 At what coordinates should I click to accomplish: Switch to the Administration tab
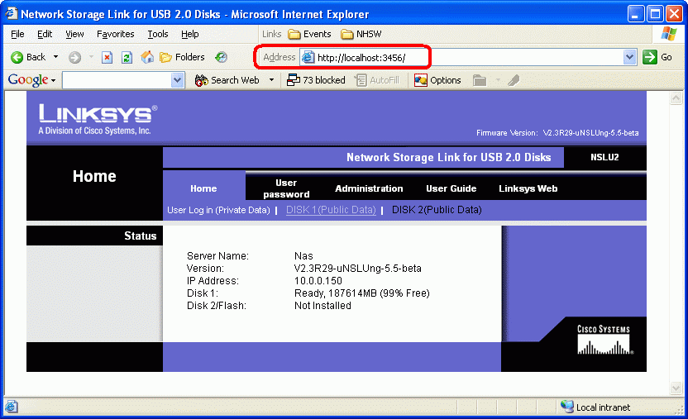(x=369, y=188)
